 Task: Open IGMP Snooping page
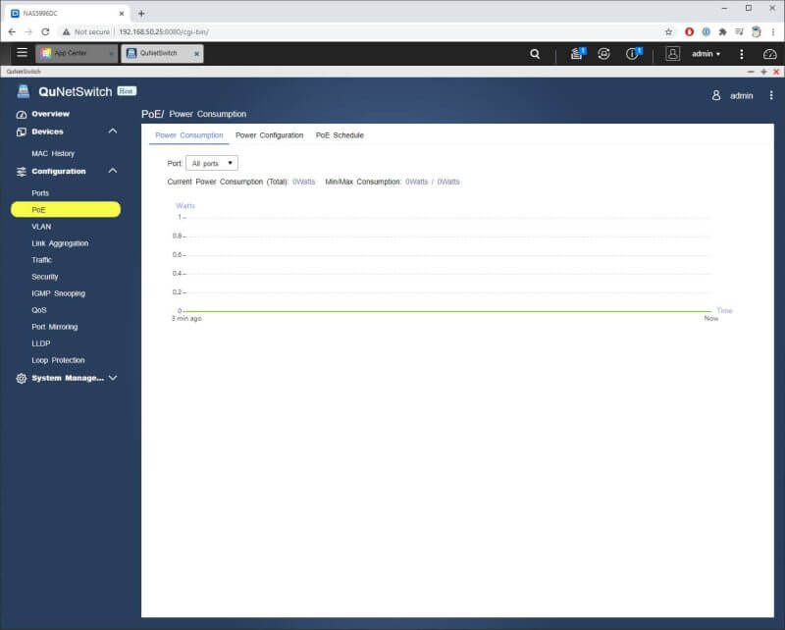tap(58, 293)
